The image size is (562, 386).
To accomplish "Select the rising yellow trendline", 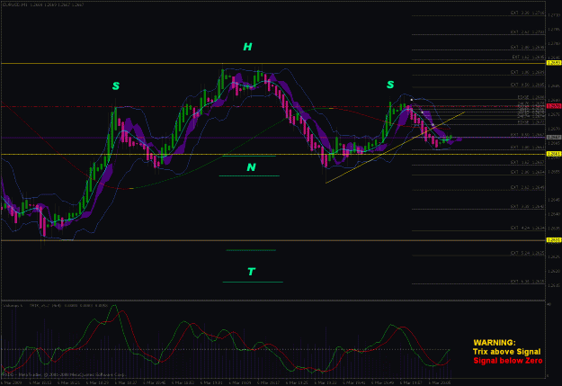I will (395, 148).
